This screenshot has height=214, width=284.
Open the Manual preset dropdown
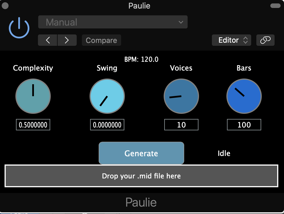[113, 22]
